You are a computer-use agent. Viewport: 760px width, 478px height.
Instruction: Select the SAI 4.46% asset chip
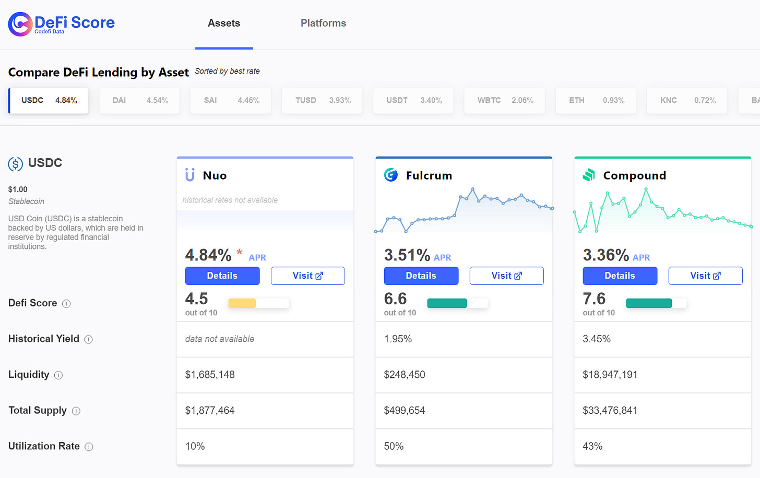(231, 100)
